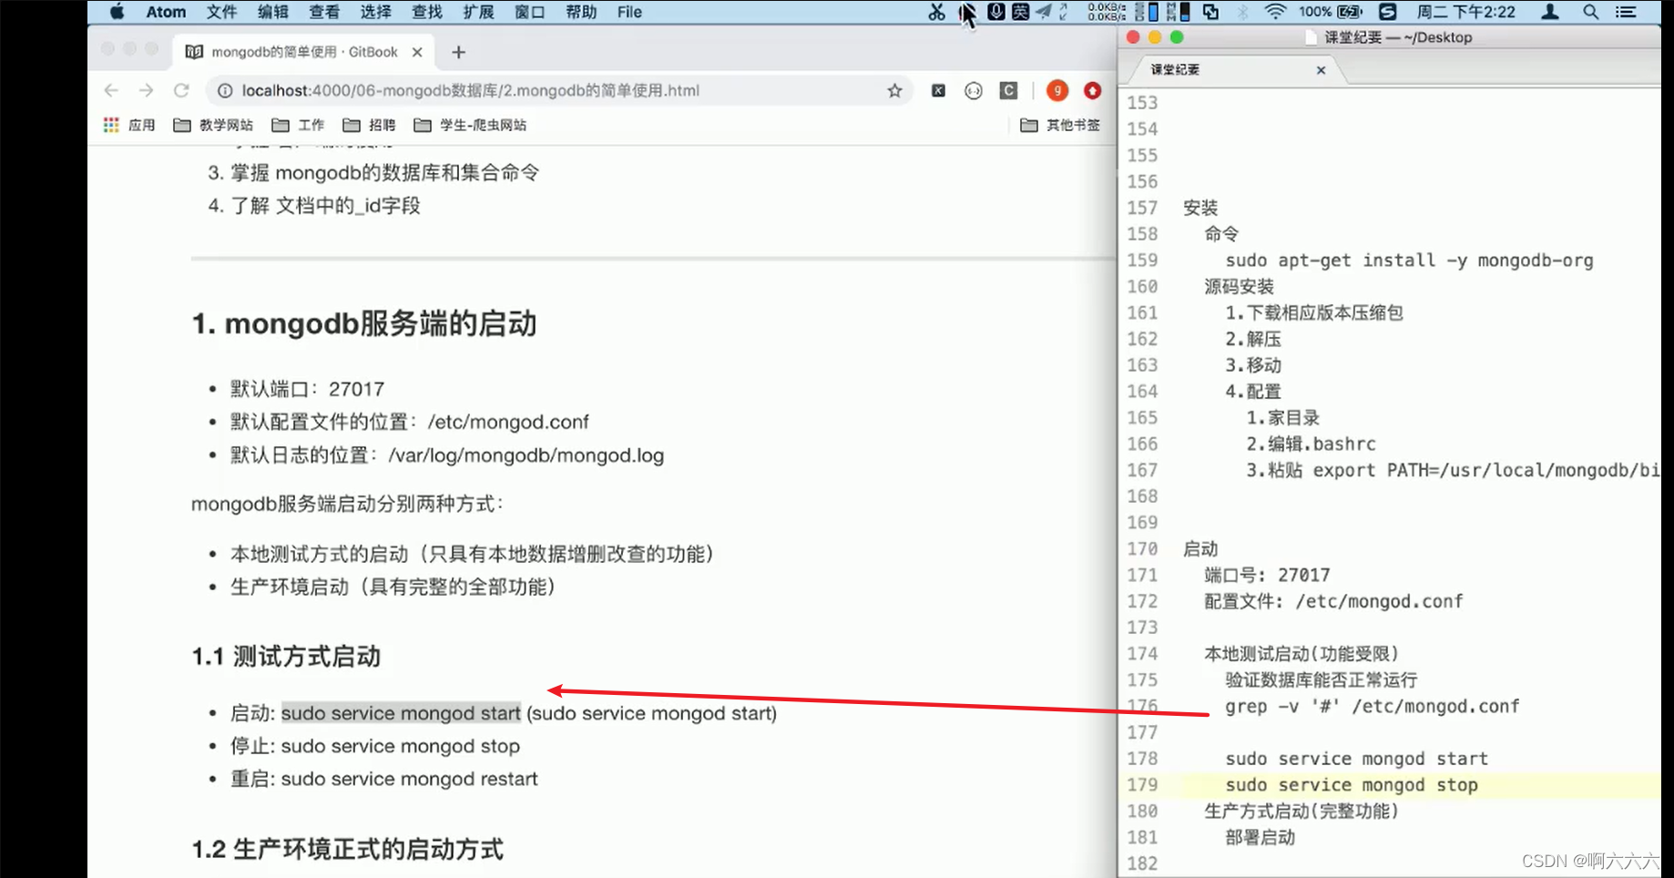Image resolution: width=1674 pixels, height=878 pixels.
Task: Click the user account icon in menu bar
Action: (x=1549, y=12)
